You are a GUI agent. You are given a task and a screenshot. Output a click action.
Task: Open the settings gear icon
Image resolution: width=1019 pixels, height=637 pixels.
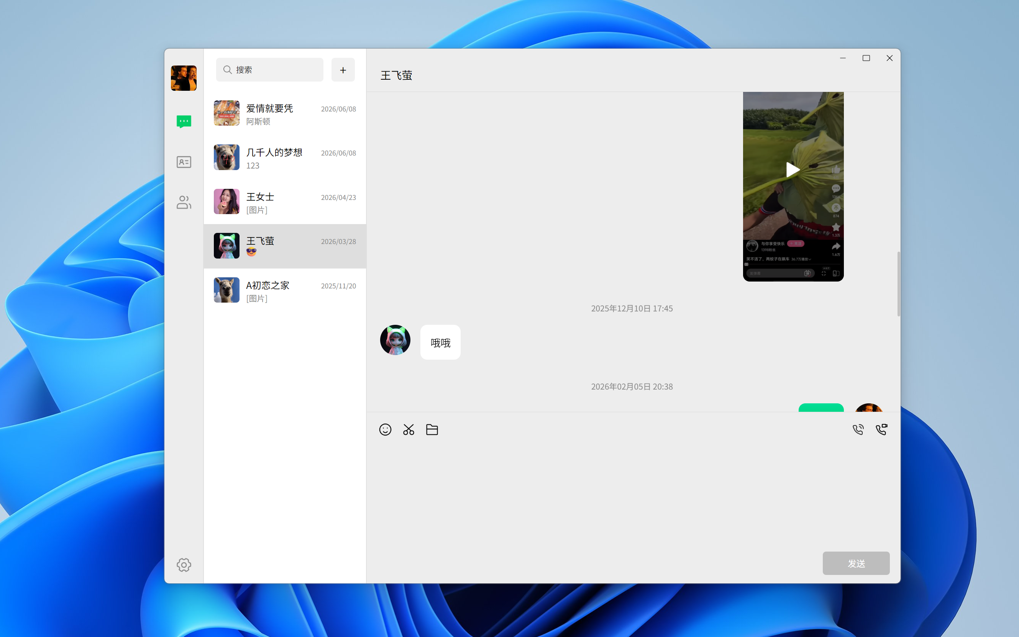coord(184,565)
